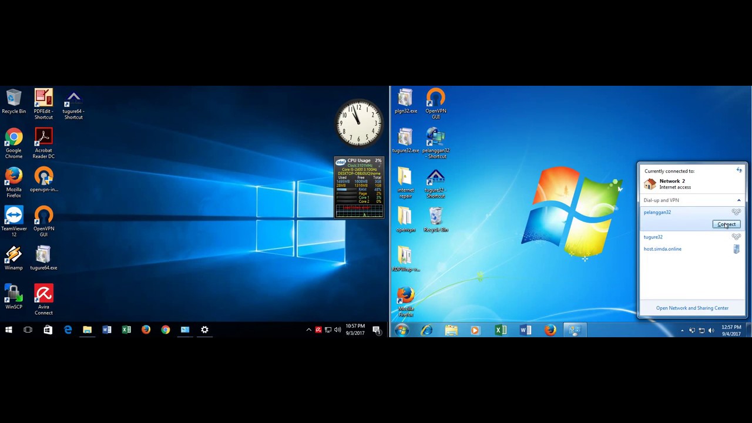The width and height of the screenshot is (752, 423).
Task: Open tugure64.exe desktop icon
Action: click(x=43, y=258)
